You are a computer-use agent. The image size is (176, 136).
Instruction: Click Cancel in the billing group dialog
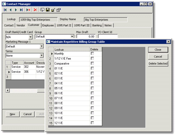(x=158, y=57)
